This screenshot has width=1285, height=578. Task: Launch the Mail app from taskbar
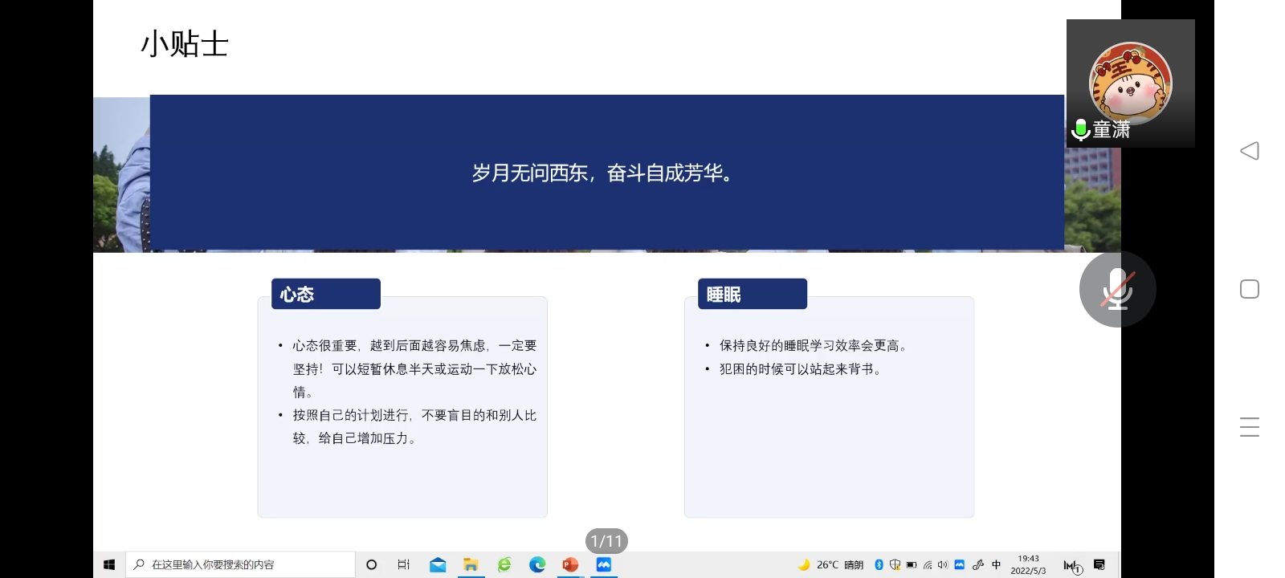click(438, 565)
